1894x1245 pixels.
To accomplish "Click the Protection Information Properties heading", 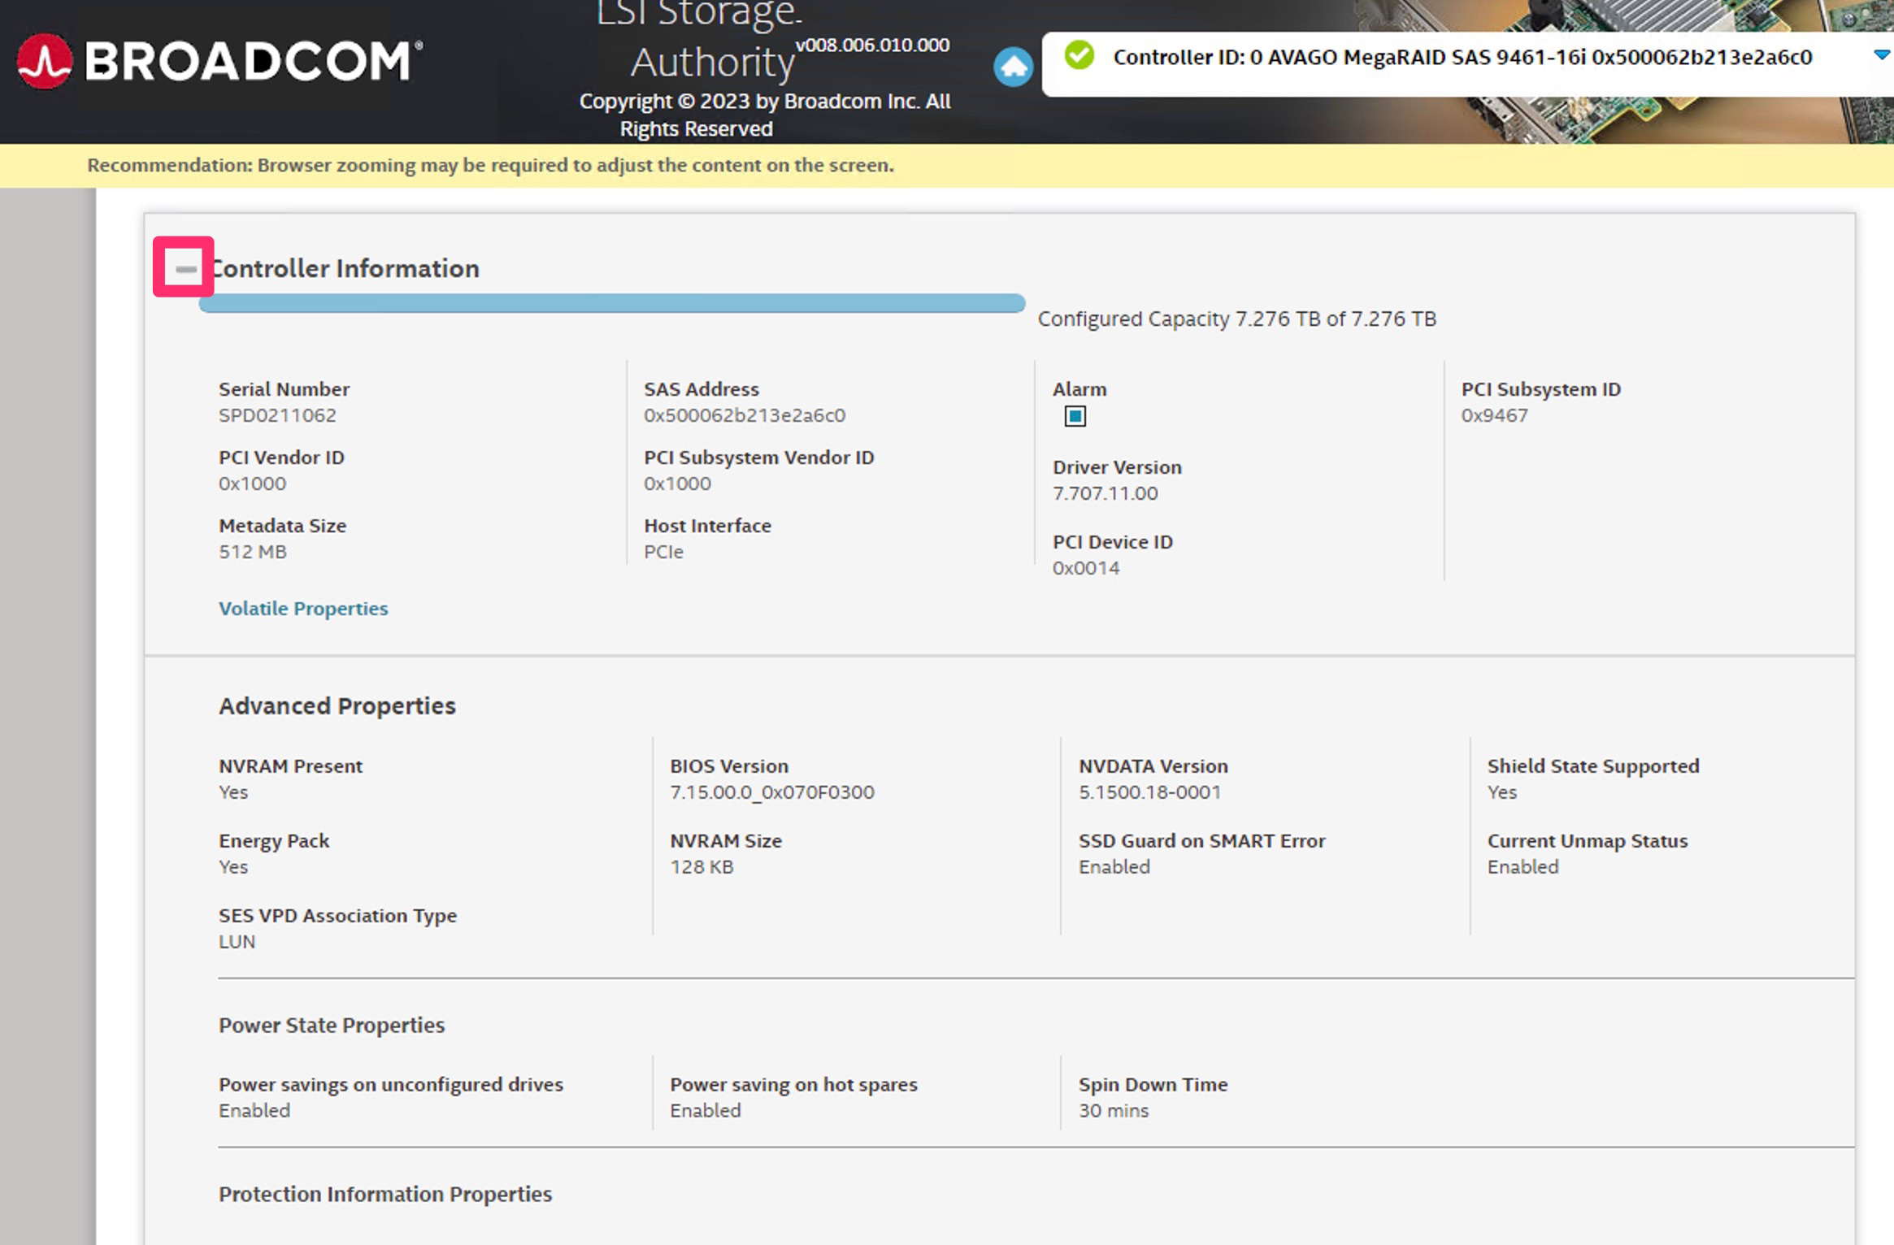I will pos(384,1195).
